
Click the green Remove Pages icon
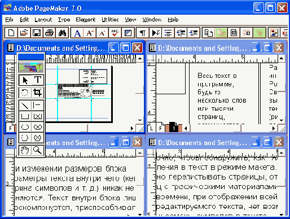221,33
